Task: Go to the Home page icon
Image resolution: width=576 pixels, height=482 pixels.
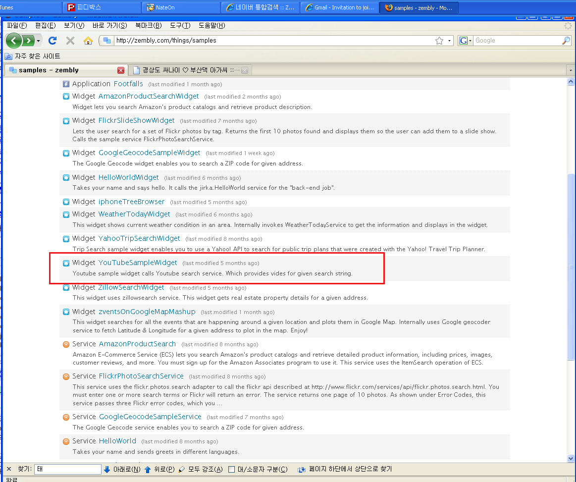Action: pyautogui.click(x=88, y=41)
